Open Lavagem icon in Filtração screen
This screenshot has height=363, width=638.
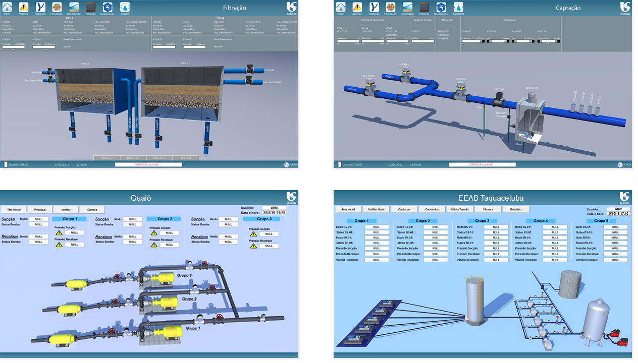(x=125, y=7)
